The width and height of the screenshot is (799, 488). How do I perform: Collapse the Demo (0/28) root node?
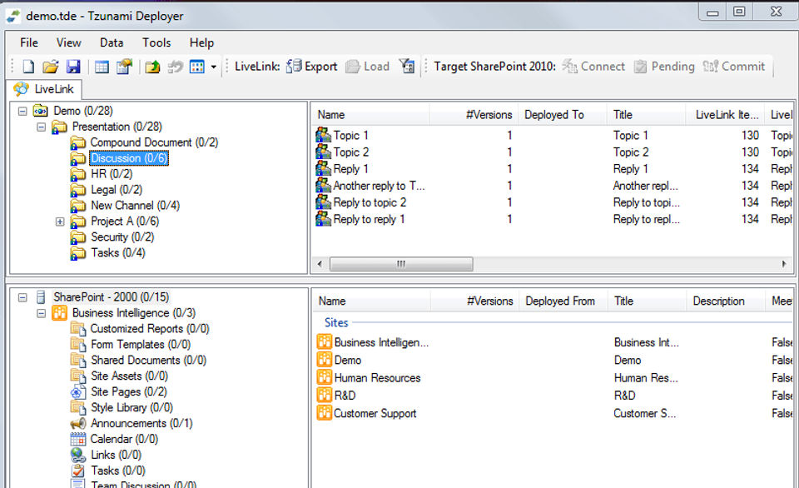(22, 111)
